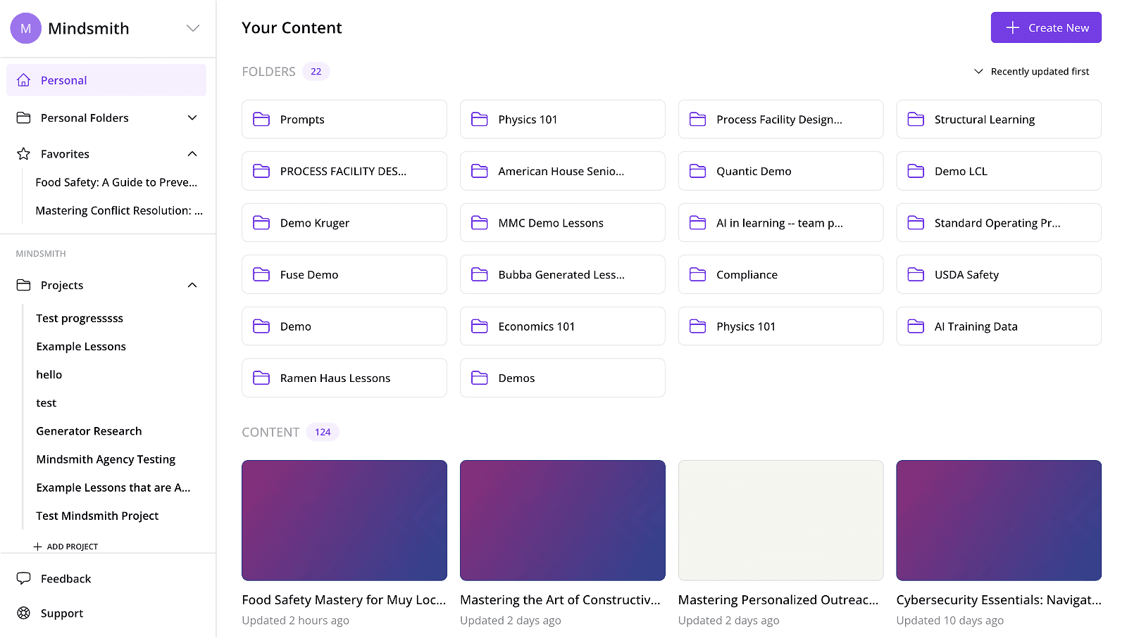Click the Feedback speech bubble icon
This screenshot has width=1127, height=638.
[24, 578]
